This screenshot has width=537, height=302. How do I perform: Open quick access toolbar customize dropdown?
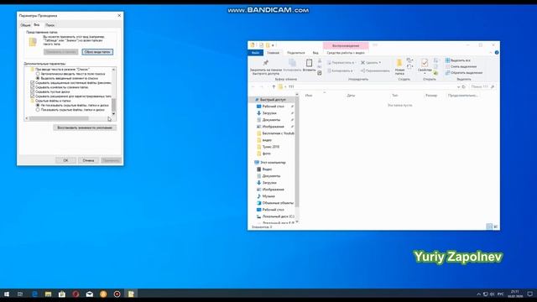click(273, 45)
